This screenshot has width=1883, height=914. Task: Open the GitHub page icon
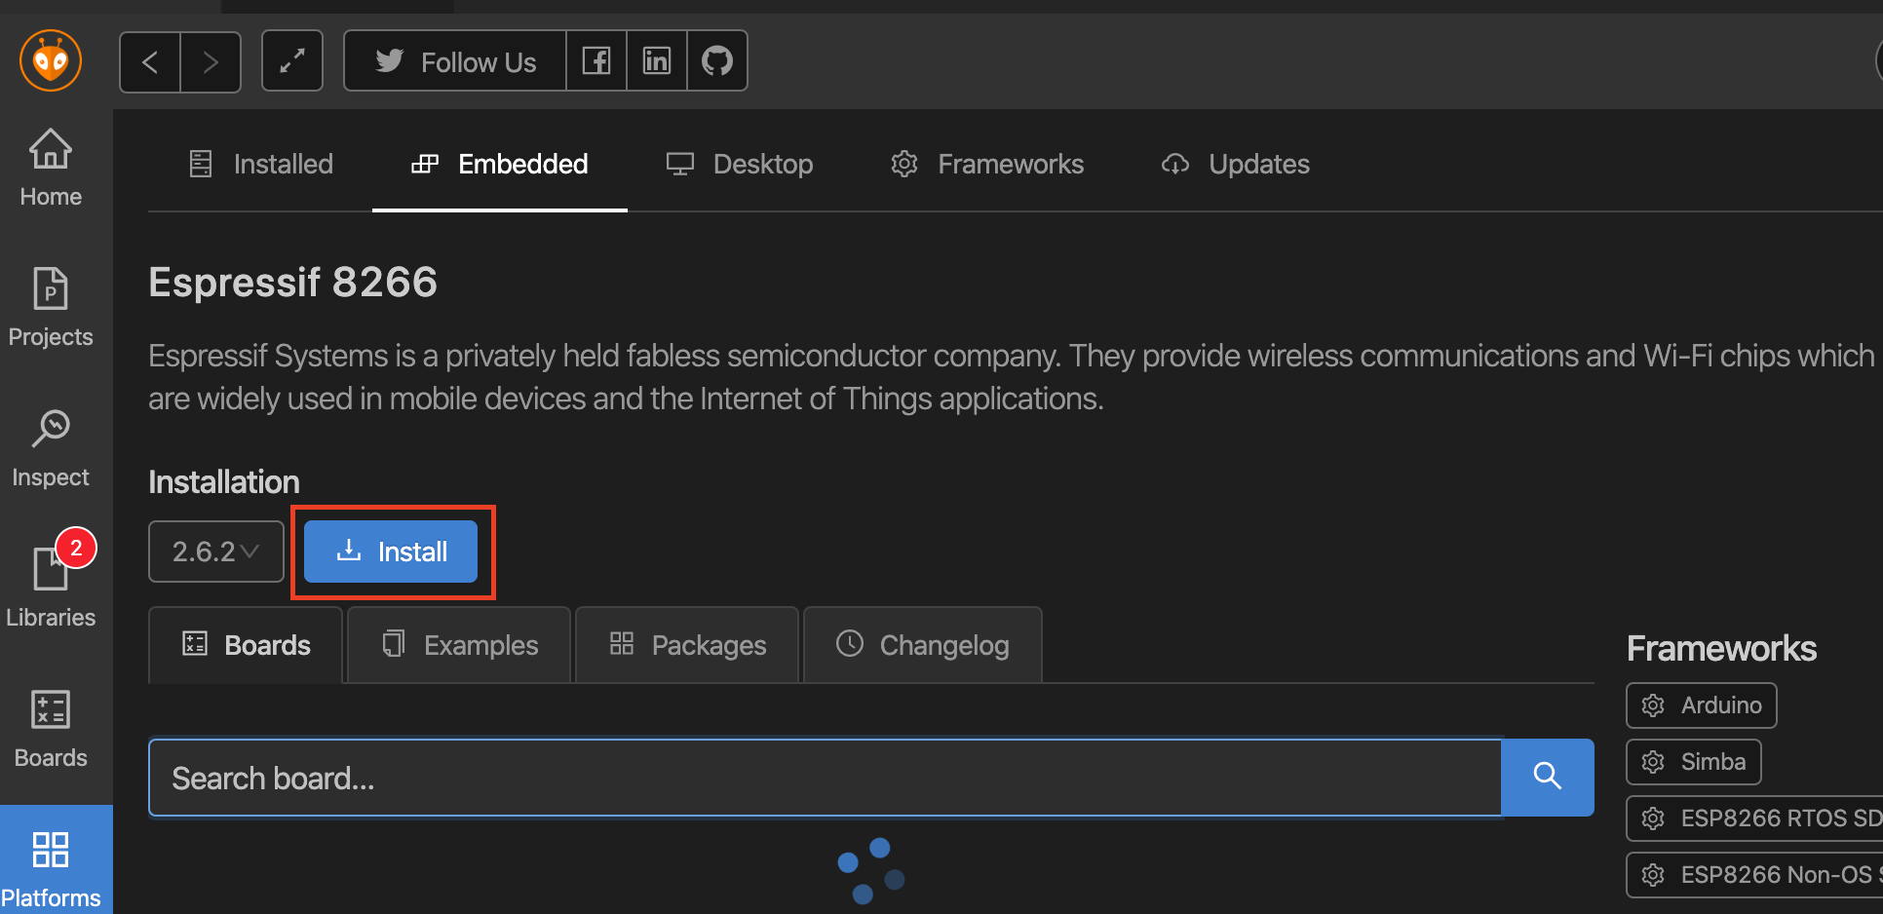point(717,60)
